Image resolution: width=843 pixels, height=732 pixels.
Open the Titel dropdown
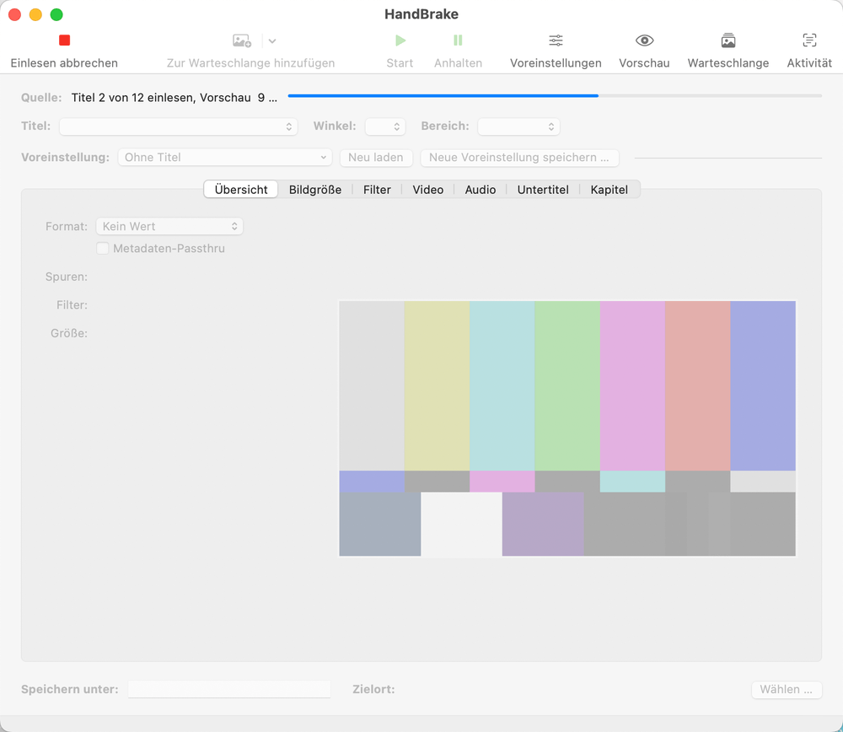click(178, 126)
